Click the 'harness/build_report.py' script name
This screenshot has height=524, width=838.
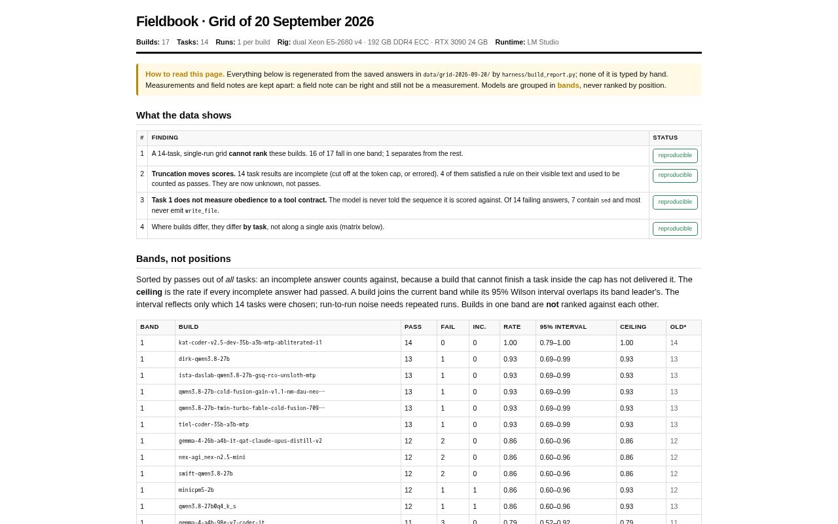tap(539, 75)
